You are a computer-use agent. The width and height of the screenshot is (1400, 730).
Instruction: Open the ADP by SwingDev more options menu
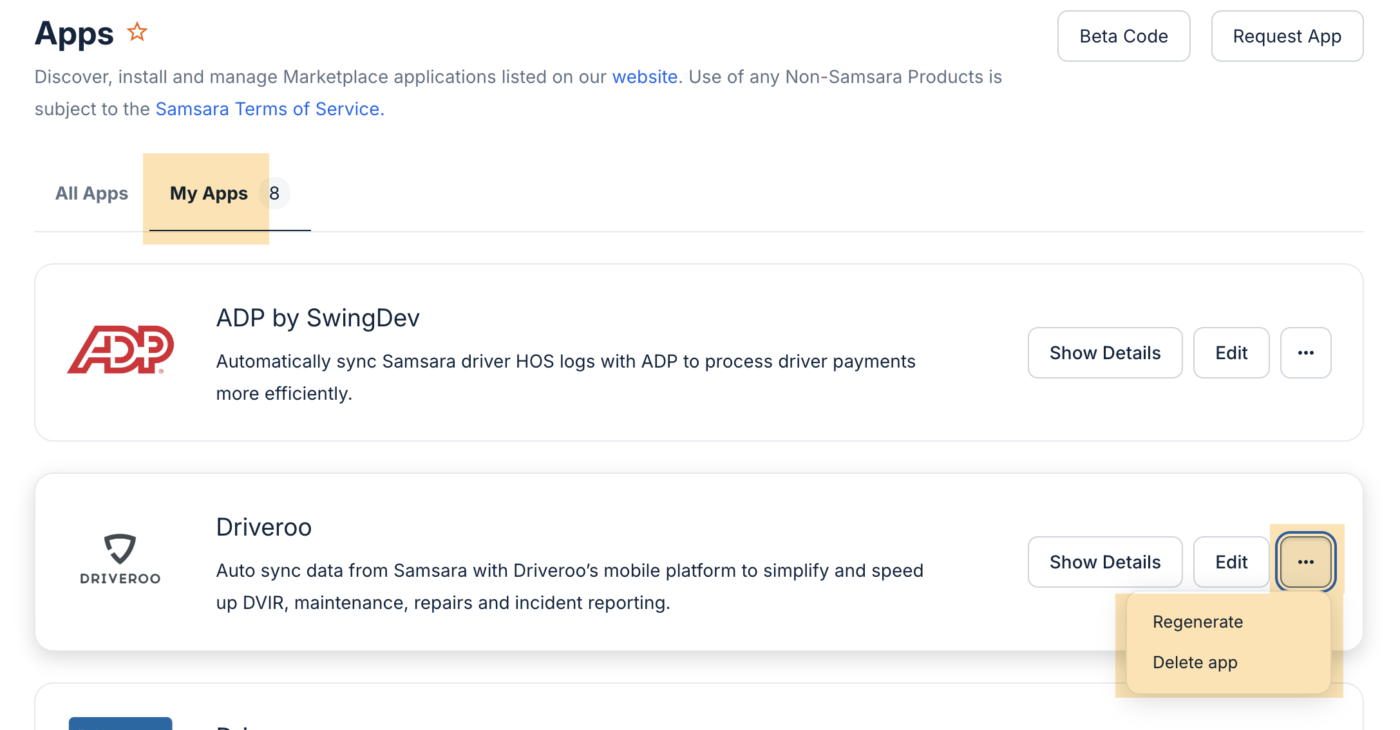(1305, 353)
